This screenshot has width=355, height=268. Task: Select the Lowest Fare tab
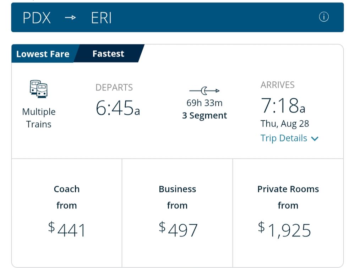coord(43,54)
